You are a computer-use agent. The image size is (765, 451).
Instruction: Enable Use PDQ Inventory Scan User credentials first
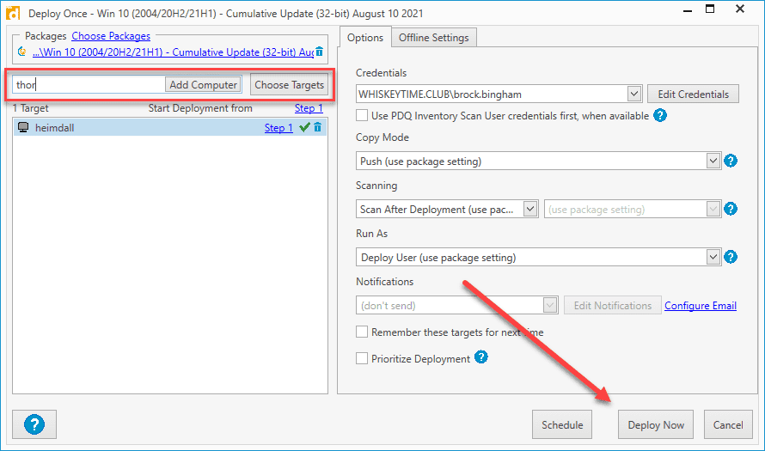(362, 116)
